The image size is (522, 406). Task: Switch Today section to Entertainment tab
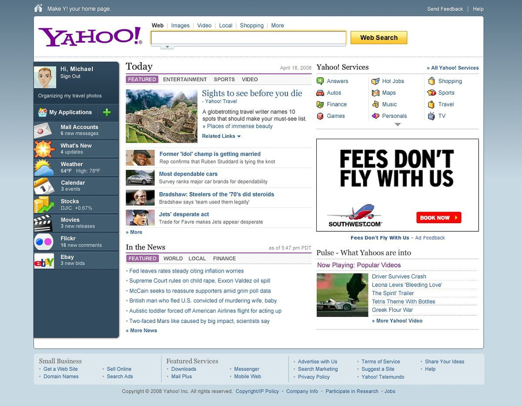[x=185, y=80]
